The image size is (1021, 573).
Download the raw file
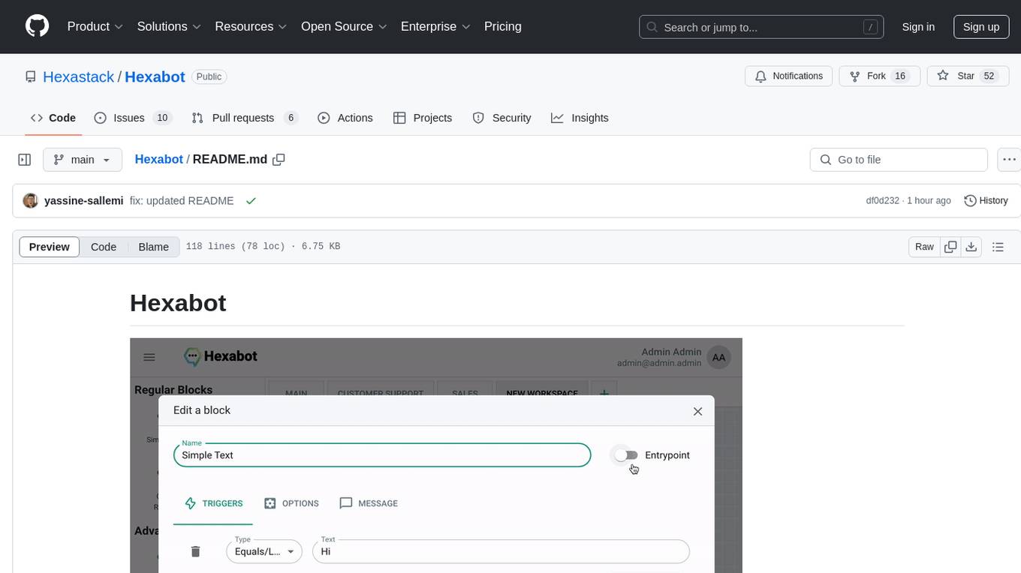click(971, 247)
